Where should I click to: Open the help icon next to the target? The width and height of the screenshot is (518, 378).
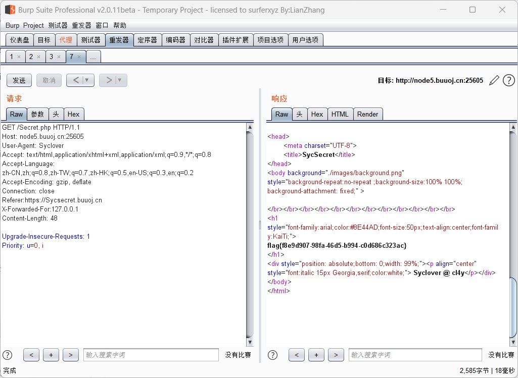pyautogui.click(x=509, y=80)
